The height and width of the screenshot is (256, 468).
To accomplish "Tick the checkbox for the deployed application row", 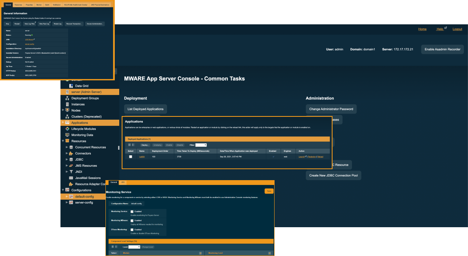I will point(131,157).
